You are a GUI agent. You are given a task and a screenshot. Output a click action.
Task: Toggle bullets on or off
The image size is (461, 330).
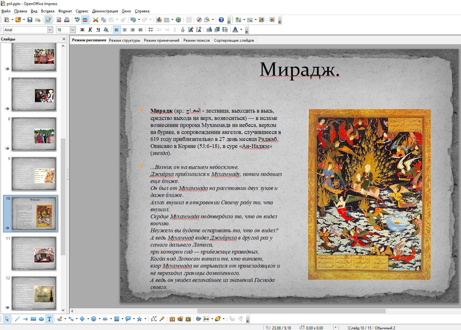coord(151,30)
